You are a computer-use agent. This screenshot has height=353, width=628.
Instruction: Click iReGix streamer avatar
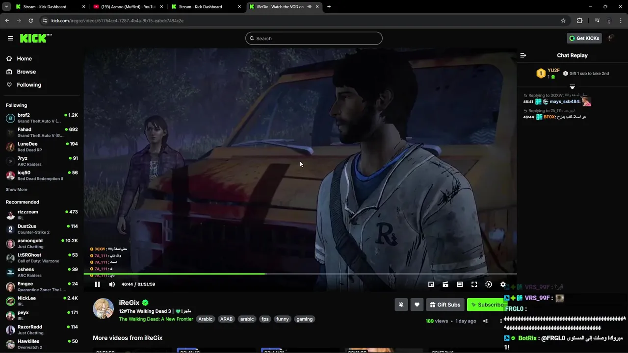pos(103,308)
